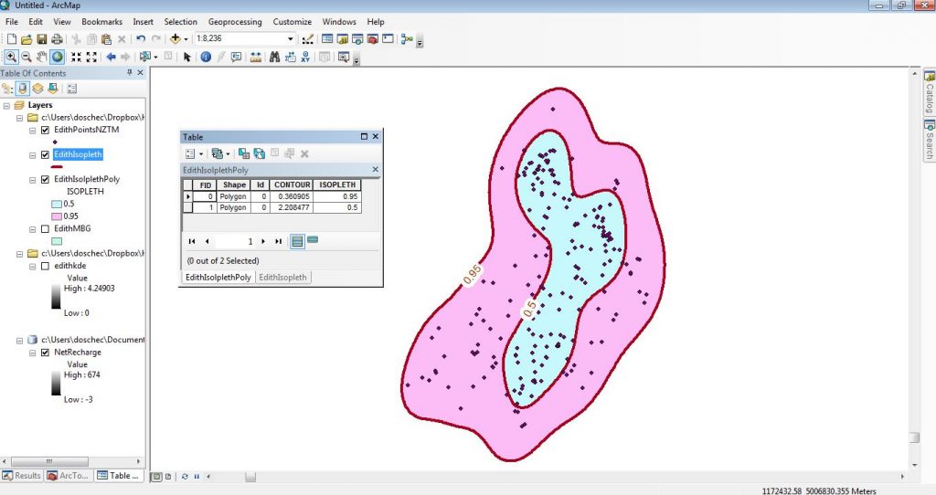The height and width of the screenshot is (495, 936).
Task: Click the Fixed Zoom Out icon
Action: [x=91, y=57]
